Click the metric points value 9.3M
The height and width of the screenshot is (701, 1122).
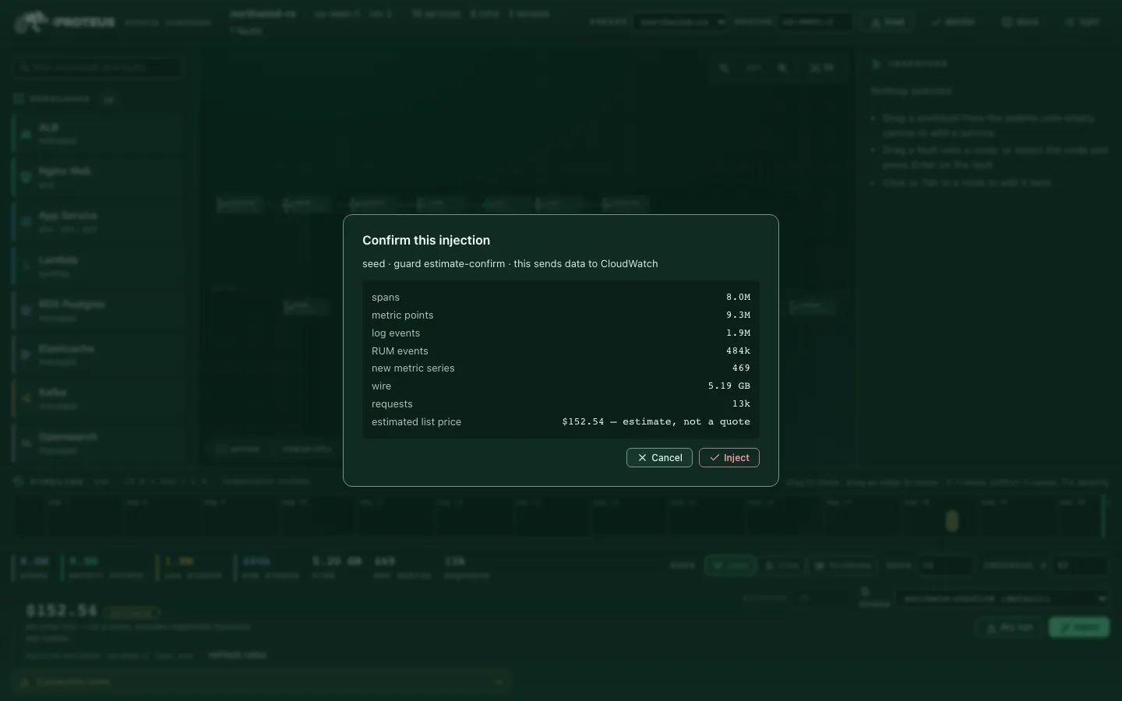738,315
